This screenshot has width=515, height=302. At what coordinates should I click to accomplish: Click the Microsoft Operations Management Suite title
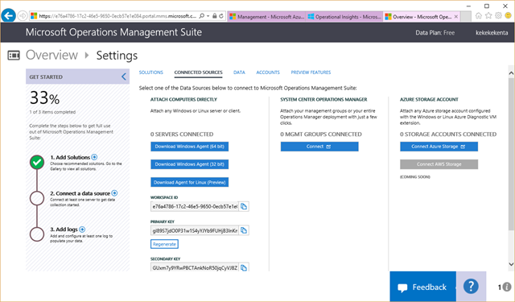(113, 32)
